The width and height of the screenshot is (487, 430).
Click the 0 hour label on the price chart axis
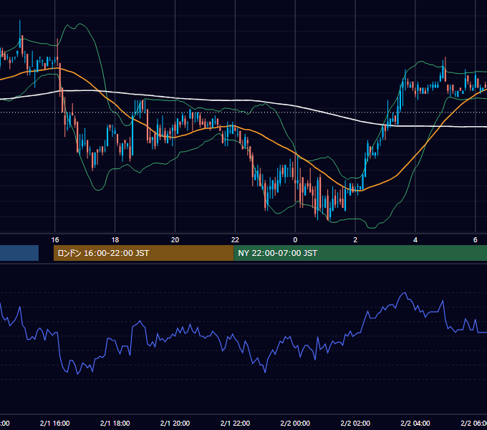point(295,240)
